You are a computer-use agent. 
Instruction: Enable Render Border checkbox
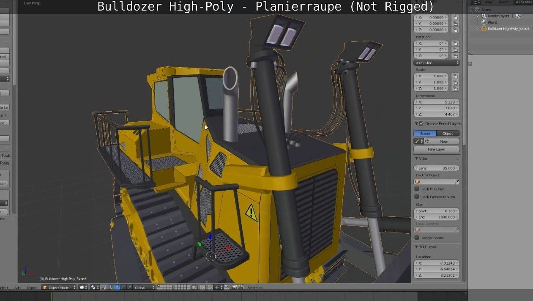coord(417,238)
